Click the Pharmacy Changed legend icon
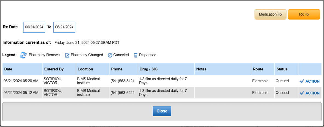The image size is (324, 127). pyautogui.click(x=67, y=55)
